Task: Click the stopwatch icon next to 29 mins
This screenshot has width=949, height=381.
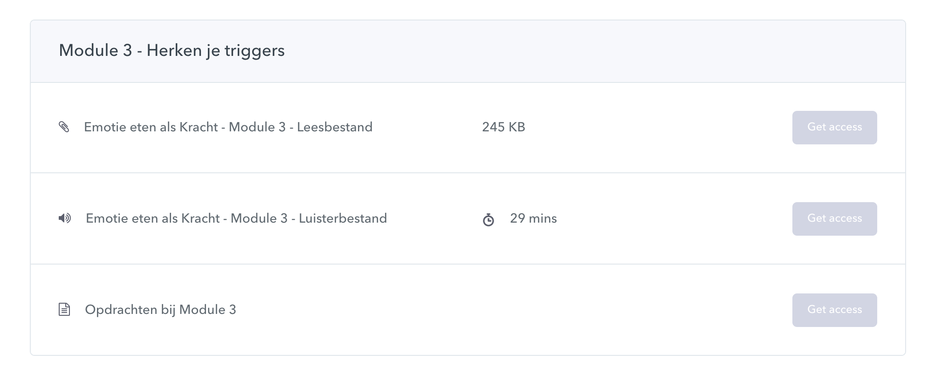Action: (488, 219)
